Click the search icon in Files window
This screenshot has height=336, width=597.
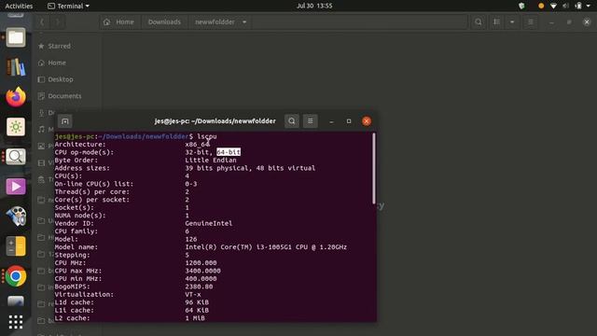[x=479, y=22]
